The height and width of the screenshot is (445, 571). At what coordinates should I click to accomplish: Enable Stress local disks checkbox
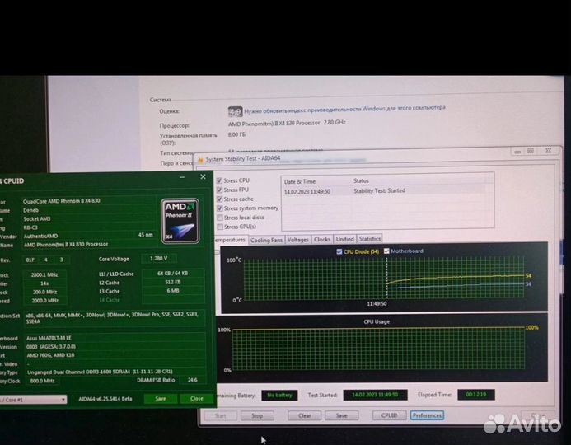tap(219, 218)
